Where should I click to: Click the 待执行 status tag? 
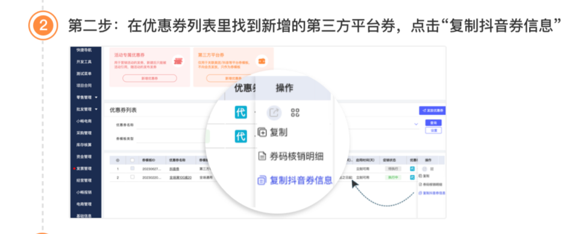(x=393, y=169)
